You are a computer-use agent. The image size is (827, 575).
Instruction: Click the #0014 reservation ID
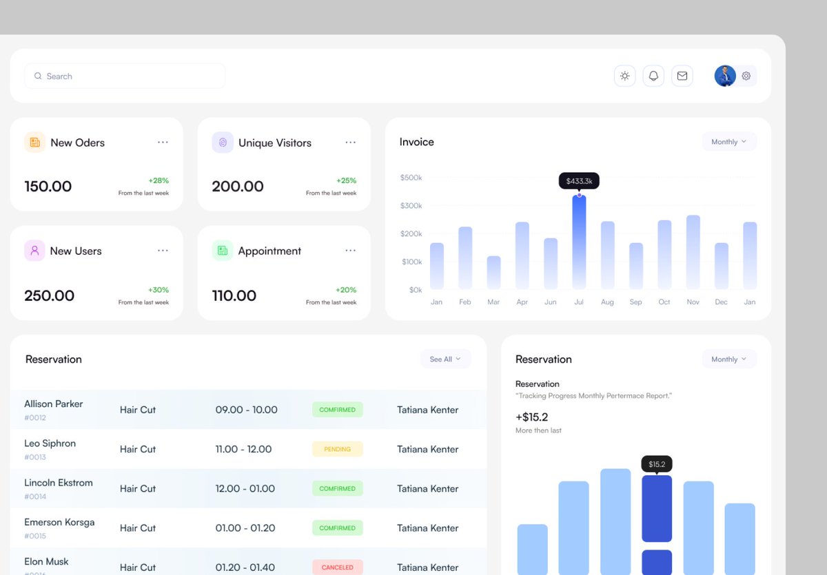tap(35, 496)
